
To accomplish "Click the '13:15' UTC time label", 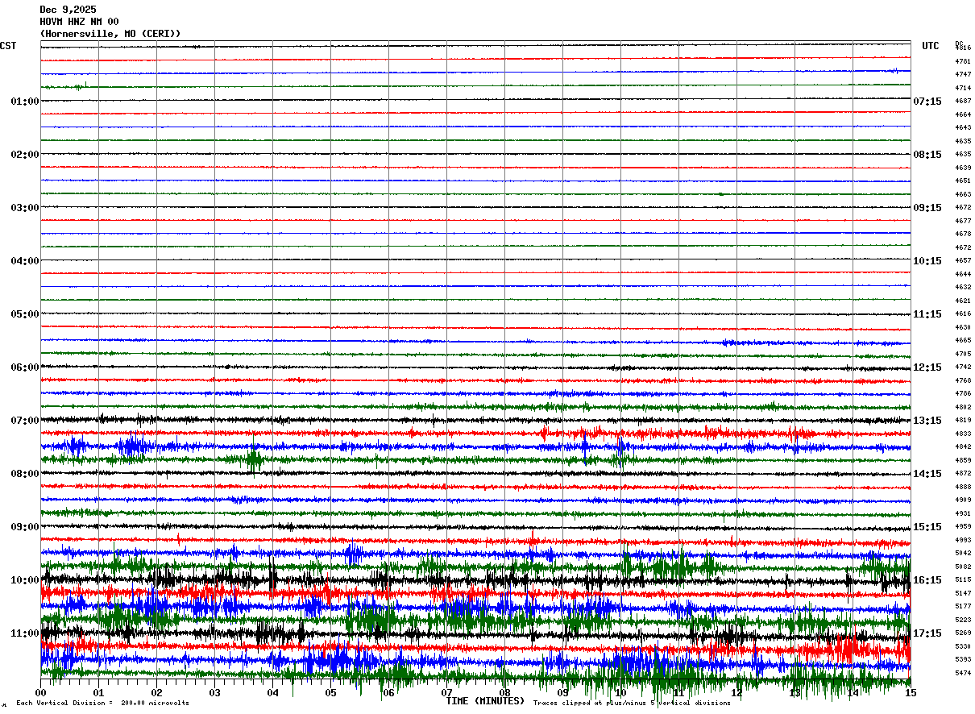I will tap(927, 421).
